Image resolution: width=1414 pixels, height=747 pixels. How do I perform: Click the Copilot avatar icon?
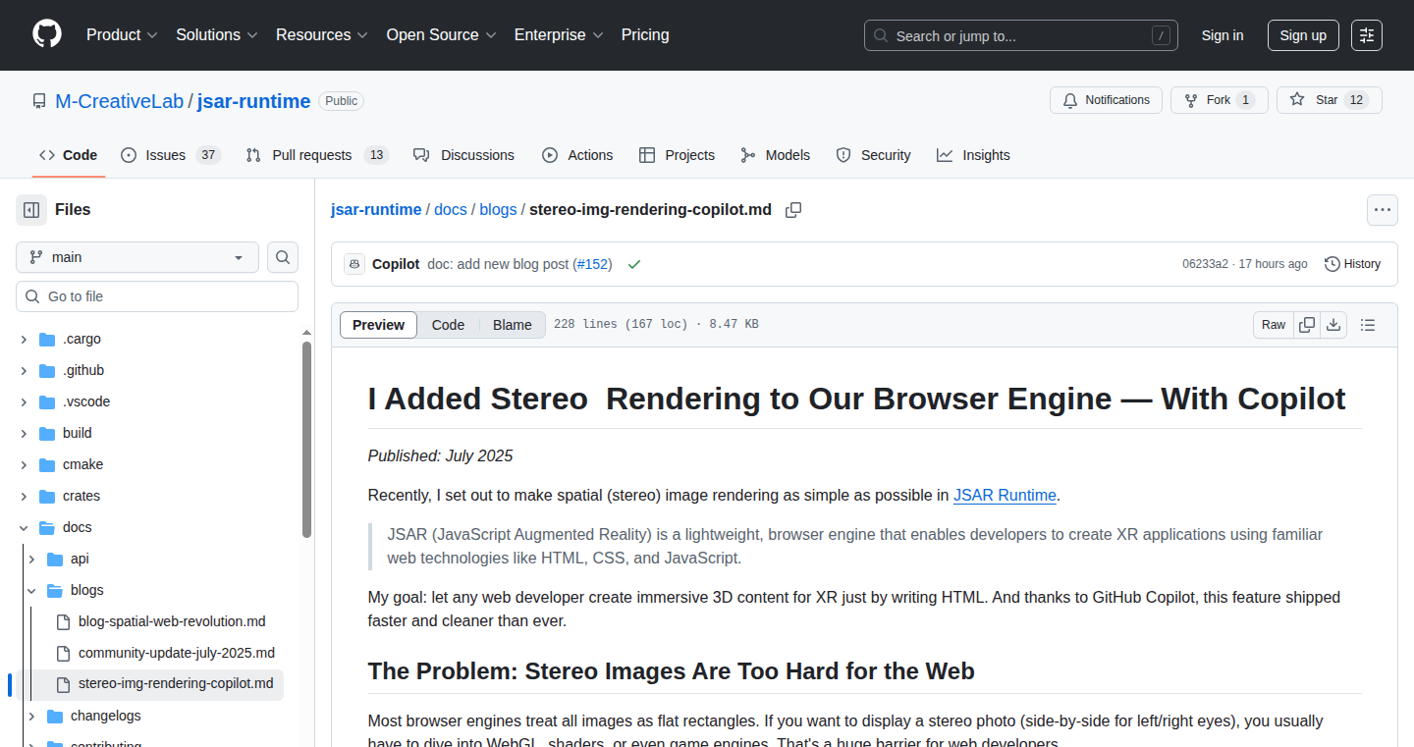point(354,264)
